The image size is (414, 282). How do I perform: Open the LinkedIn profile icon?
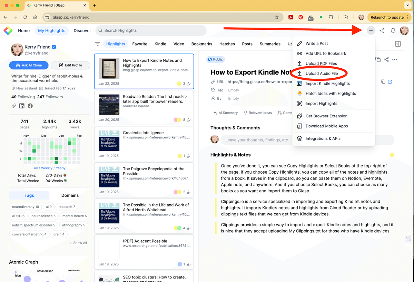pos(22,106)
